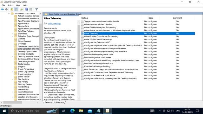Click the tree pane vertical scrollbar thumb
The height and width of the screenshot is (114, 203).
[x=40, y=37]
